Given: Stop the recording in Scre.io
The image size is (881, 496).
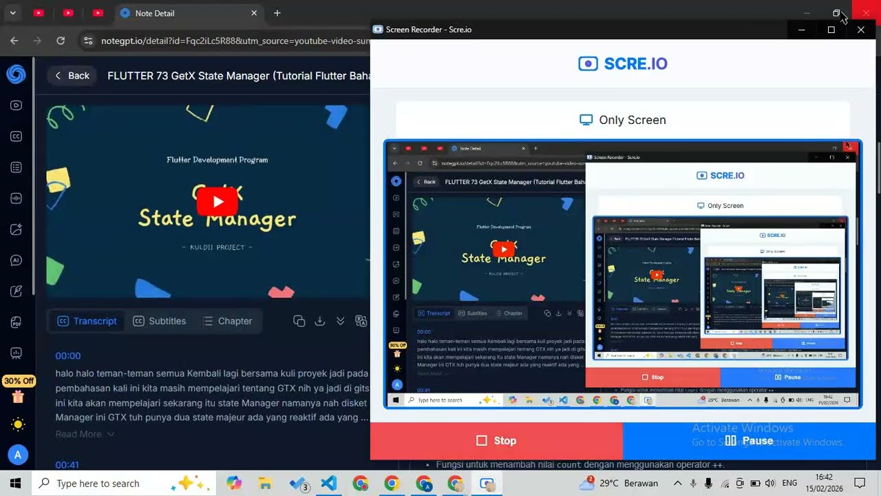Looking at the screenshot, I should pyautogui.click(x=496, y=441).
